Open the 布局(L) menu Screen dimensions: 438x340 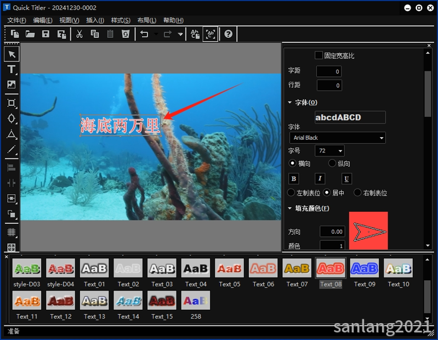tap(147, 20)
